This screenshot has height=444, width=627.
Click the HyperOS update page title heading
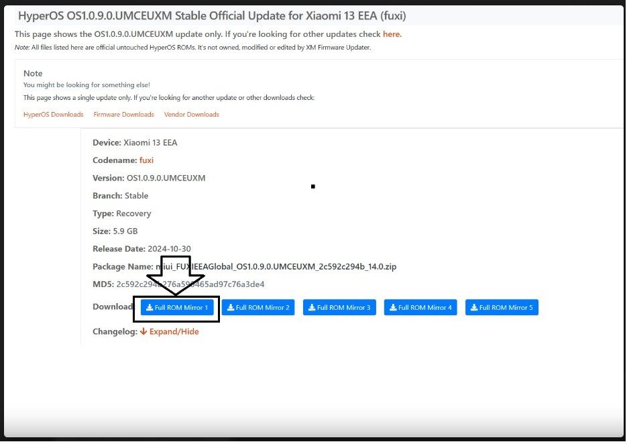coord(211,15)
